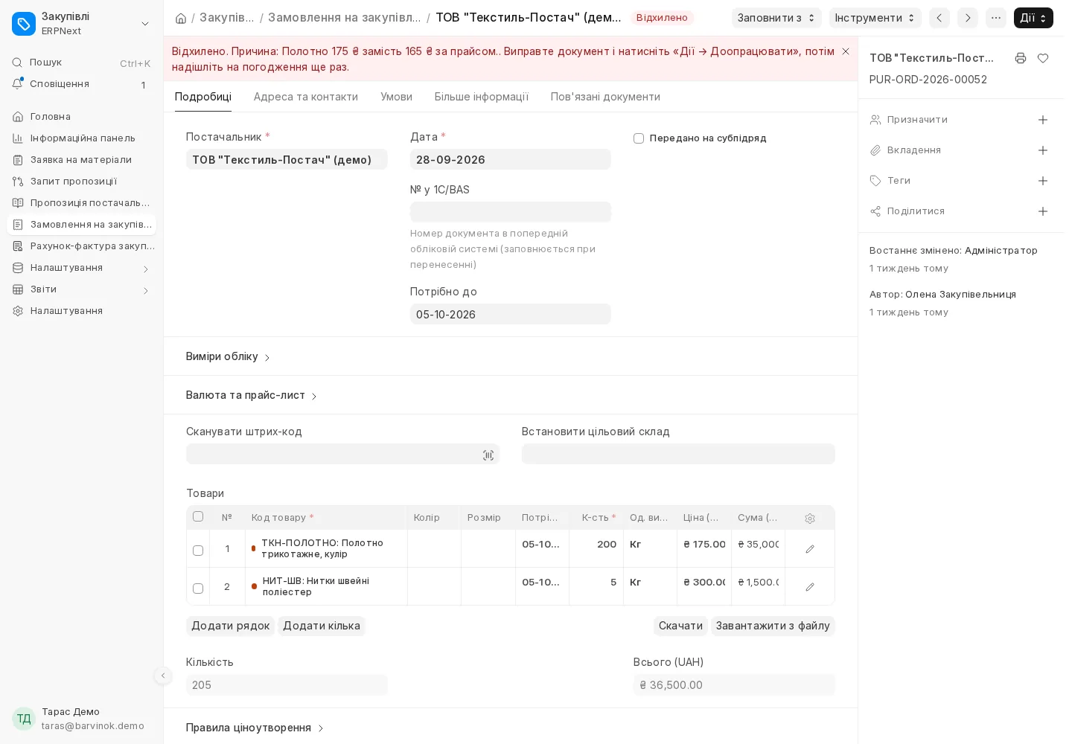Add attachment with plus next to Вкладення
This screenshot has height=744, width=1072.
(1043, 150)
